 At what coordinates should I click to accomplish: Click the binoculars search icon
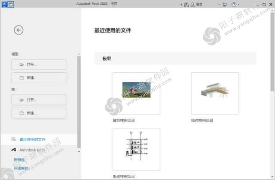186,5
